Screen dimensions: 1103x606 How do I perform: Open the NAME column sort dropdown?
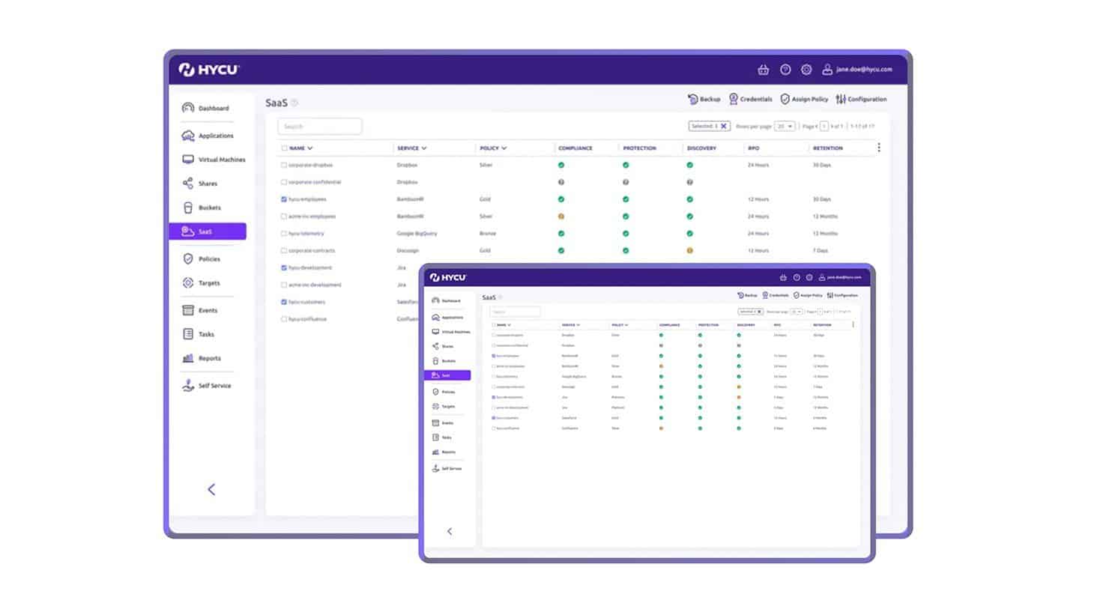[303, 148]
